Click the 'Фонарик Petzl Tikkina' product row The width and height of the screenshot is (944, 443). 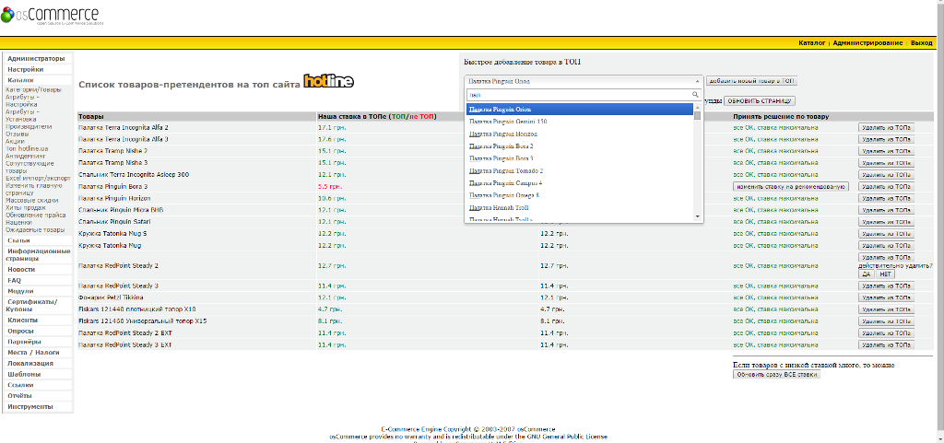(505, 297)
